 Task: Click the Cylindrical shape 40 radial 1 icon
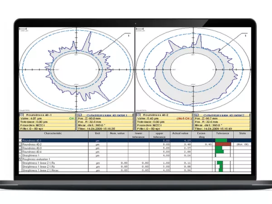click(x=80, y=115)
